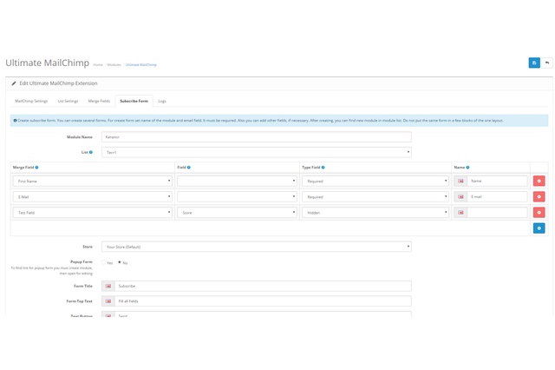Select Yes for Popup Form
The height and width of the screenshot is (370, 555).
pyautogui.click(x=104, y=262)
